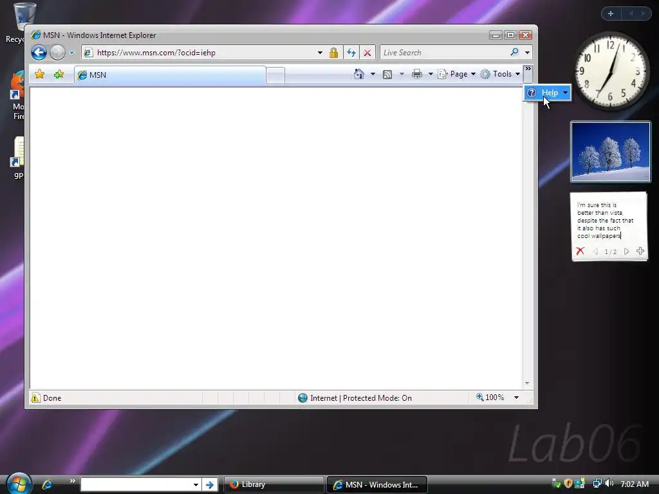Click the RSS Feeds icon
The image size is (659, 494).
[387, 75]
